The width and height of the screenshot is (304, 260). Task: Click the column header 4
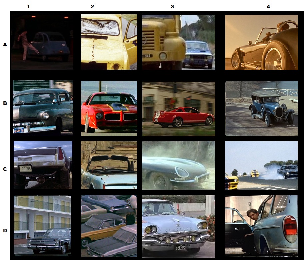268,6
